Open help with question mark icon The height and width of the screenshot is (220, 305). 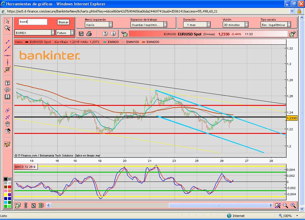[x=105, y=33]
